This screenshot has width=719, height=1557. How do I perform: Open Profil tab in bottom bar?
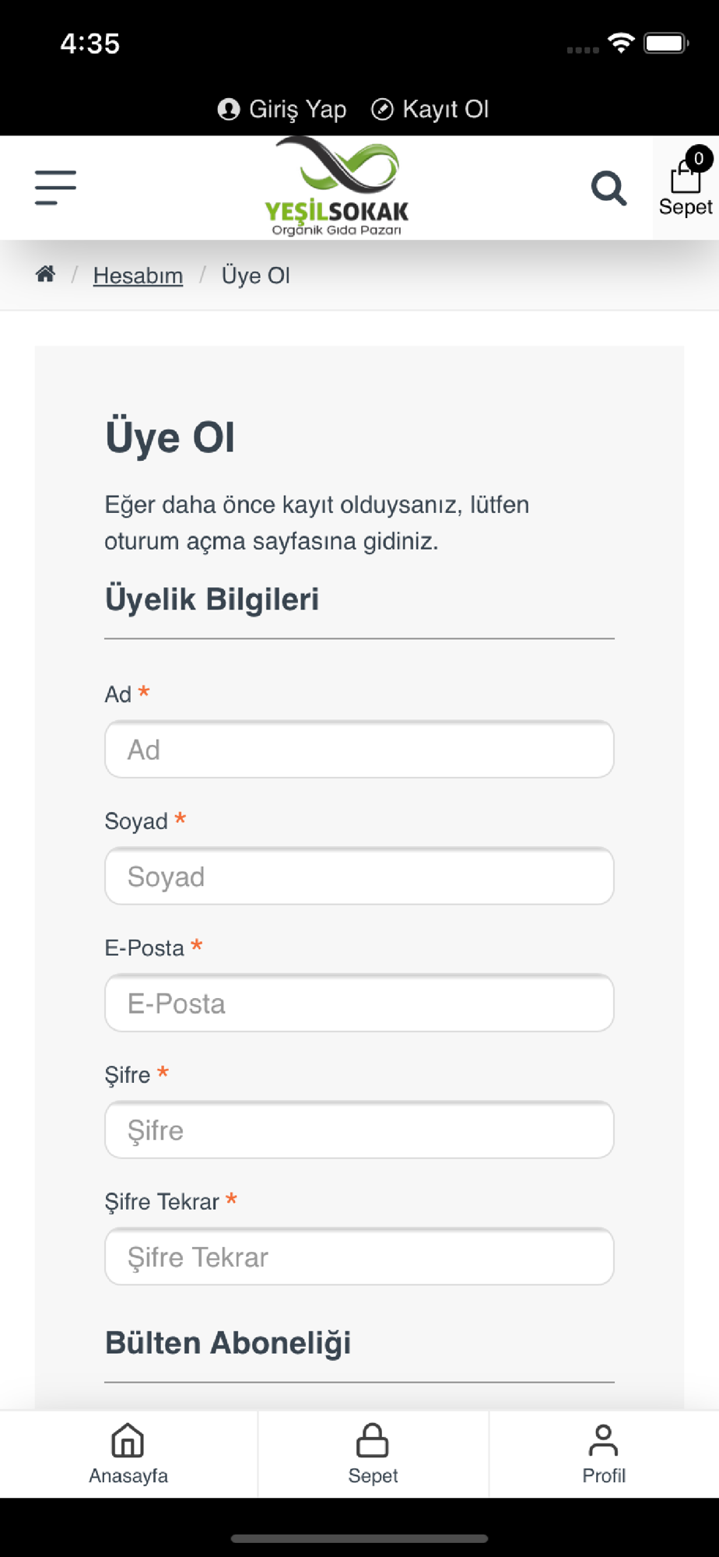[603, 1453]
